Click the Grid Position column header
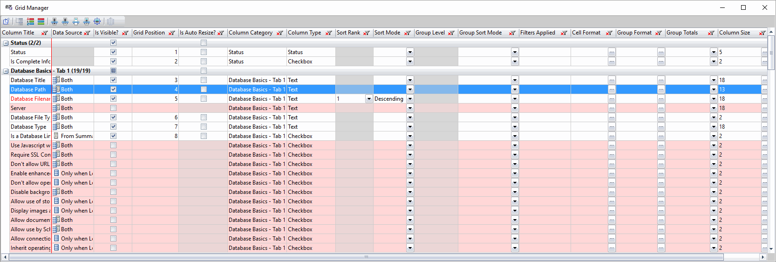This screenshot has width=776, height=262. click(x=149, y=33)
